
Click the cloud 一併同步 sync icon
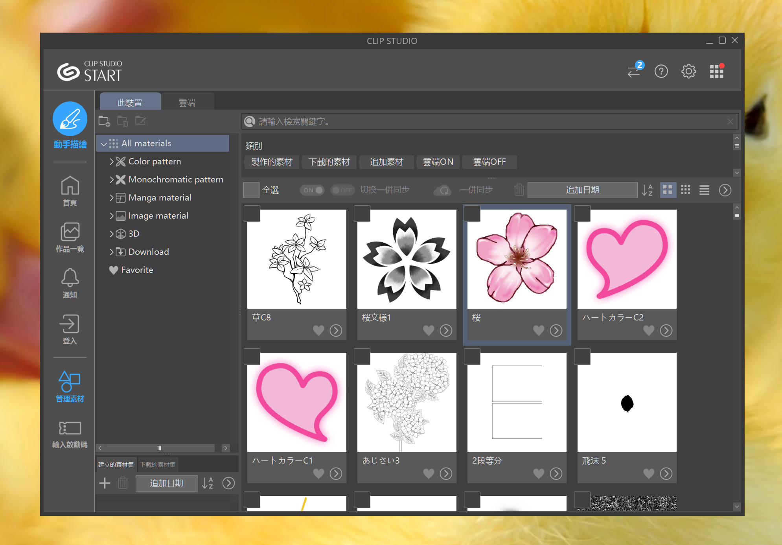tap(443, 190)
